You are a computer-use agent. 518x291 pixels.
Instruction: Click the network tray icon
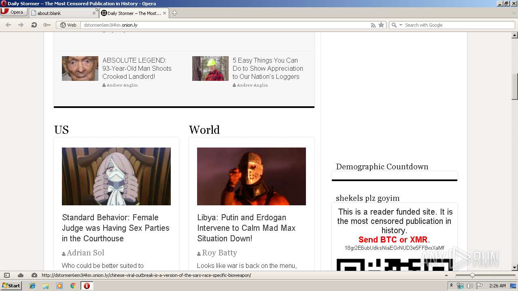pos(460,286)
